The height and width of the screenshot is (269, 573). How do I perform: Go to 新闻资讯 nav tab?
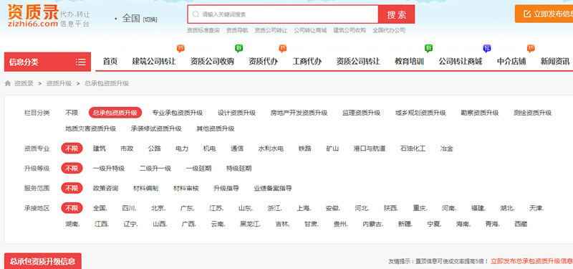tap(554, 62)
